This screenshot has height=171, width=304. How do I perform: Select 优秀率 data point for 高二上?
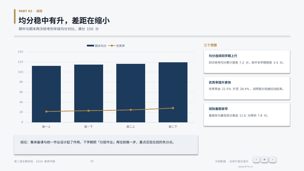131,110
